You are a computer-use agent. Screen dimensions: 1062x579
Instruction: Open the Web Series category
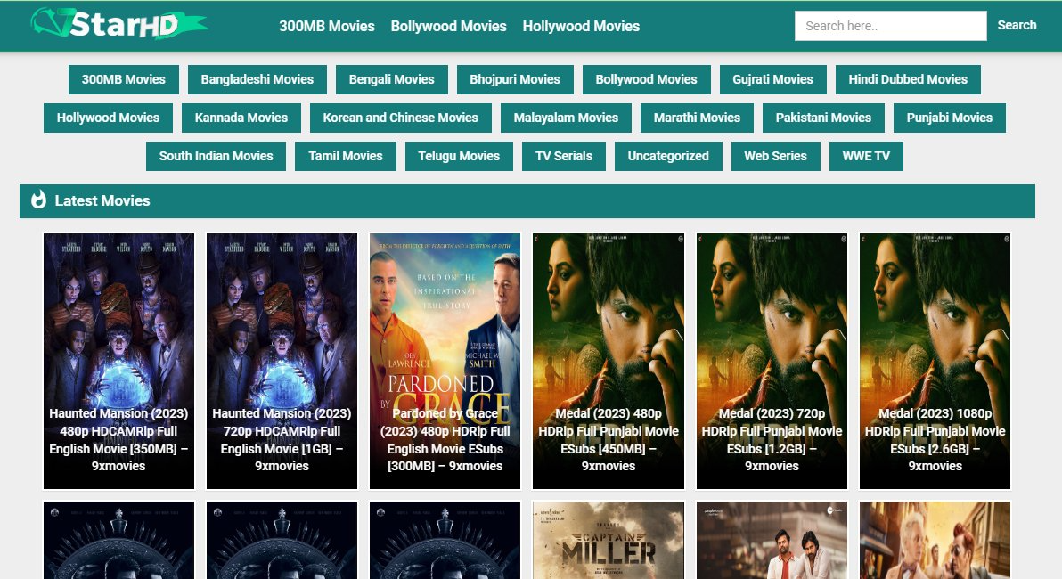tap(775, 156)
